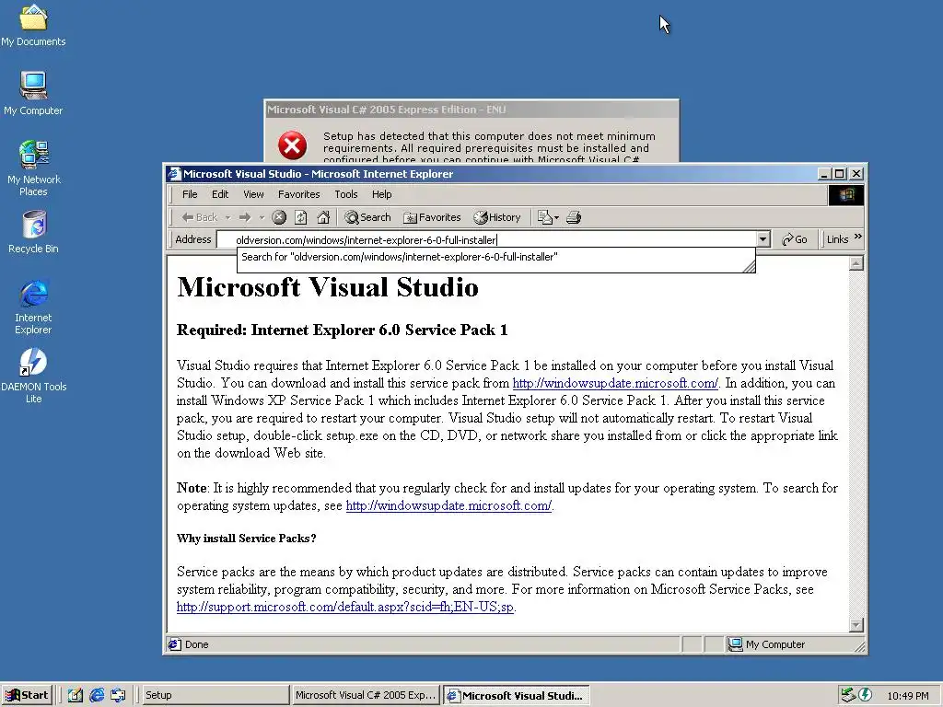The image size is (943, 707).
Task: Click the Stop loading icon
Action: tap(278, 217)
